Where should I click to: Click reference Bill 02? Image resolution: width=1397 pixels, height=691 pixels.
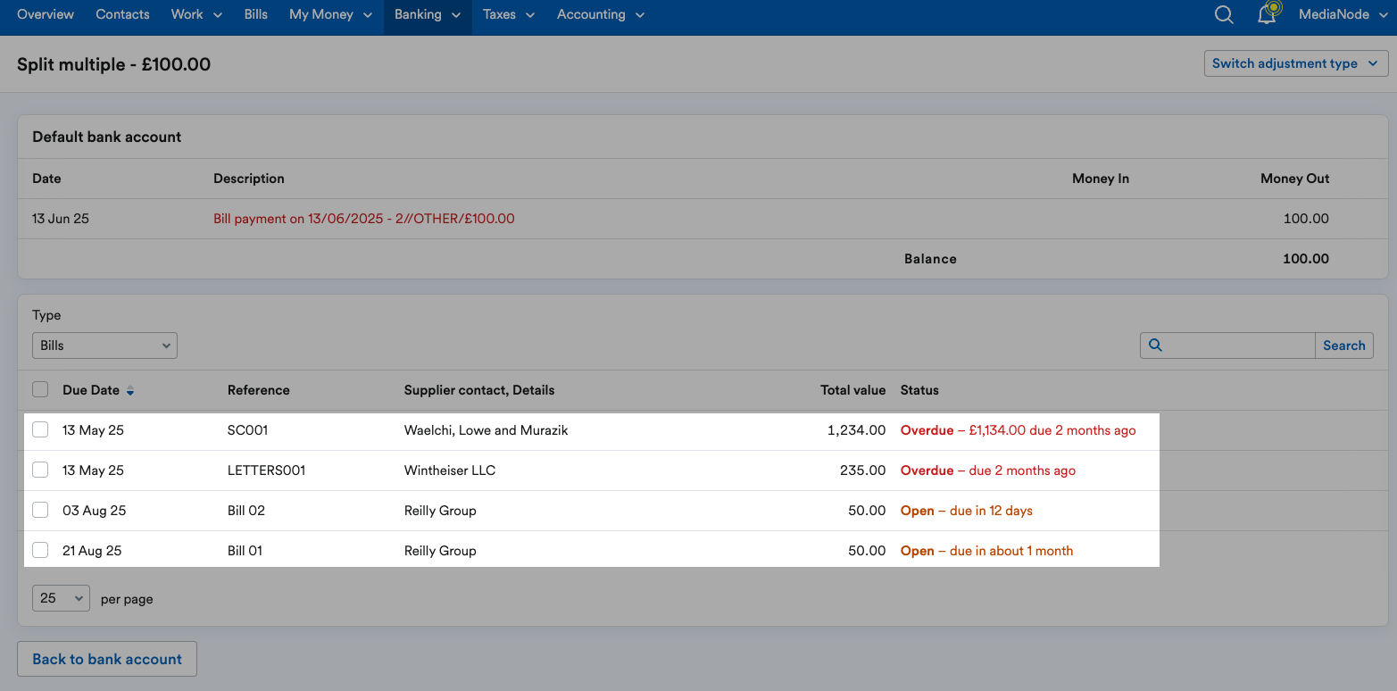pyautogui.click(x=246, y=511)
